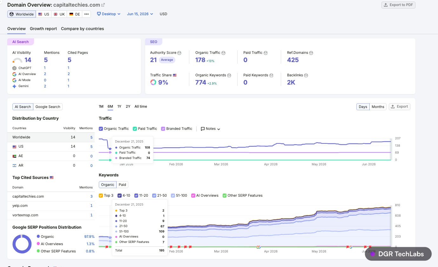Click Backlinks globe info icon
The image size is (438, 267).
(306, 75)
